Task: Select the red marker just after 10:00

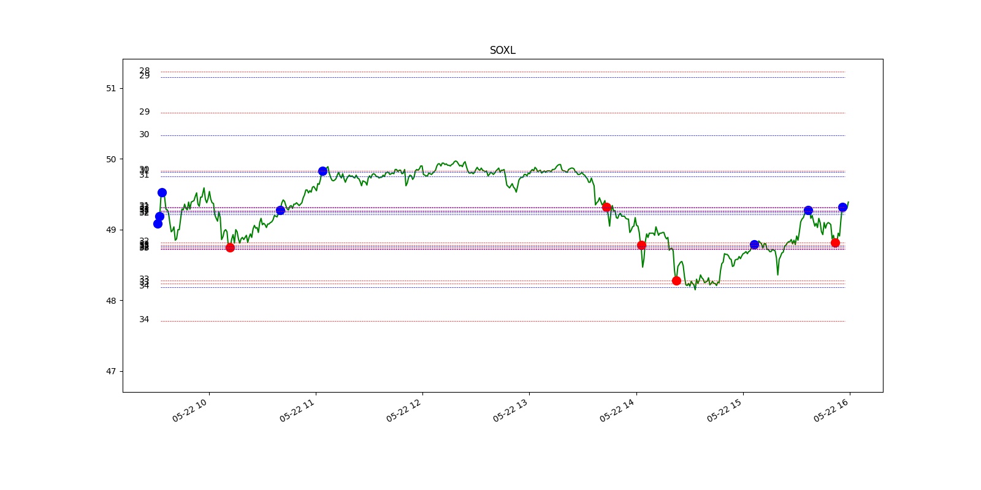Action: click(230, 247)
